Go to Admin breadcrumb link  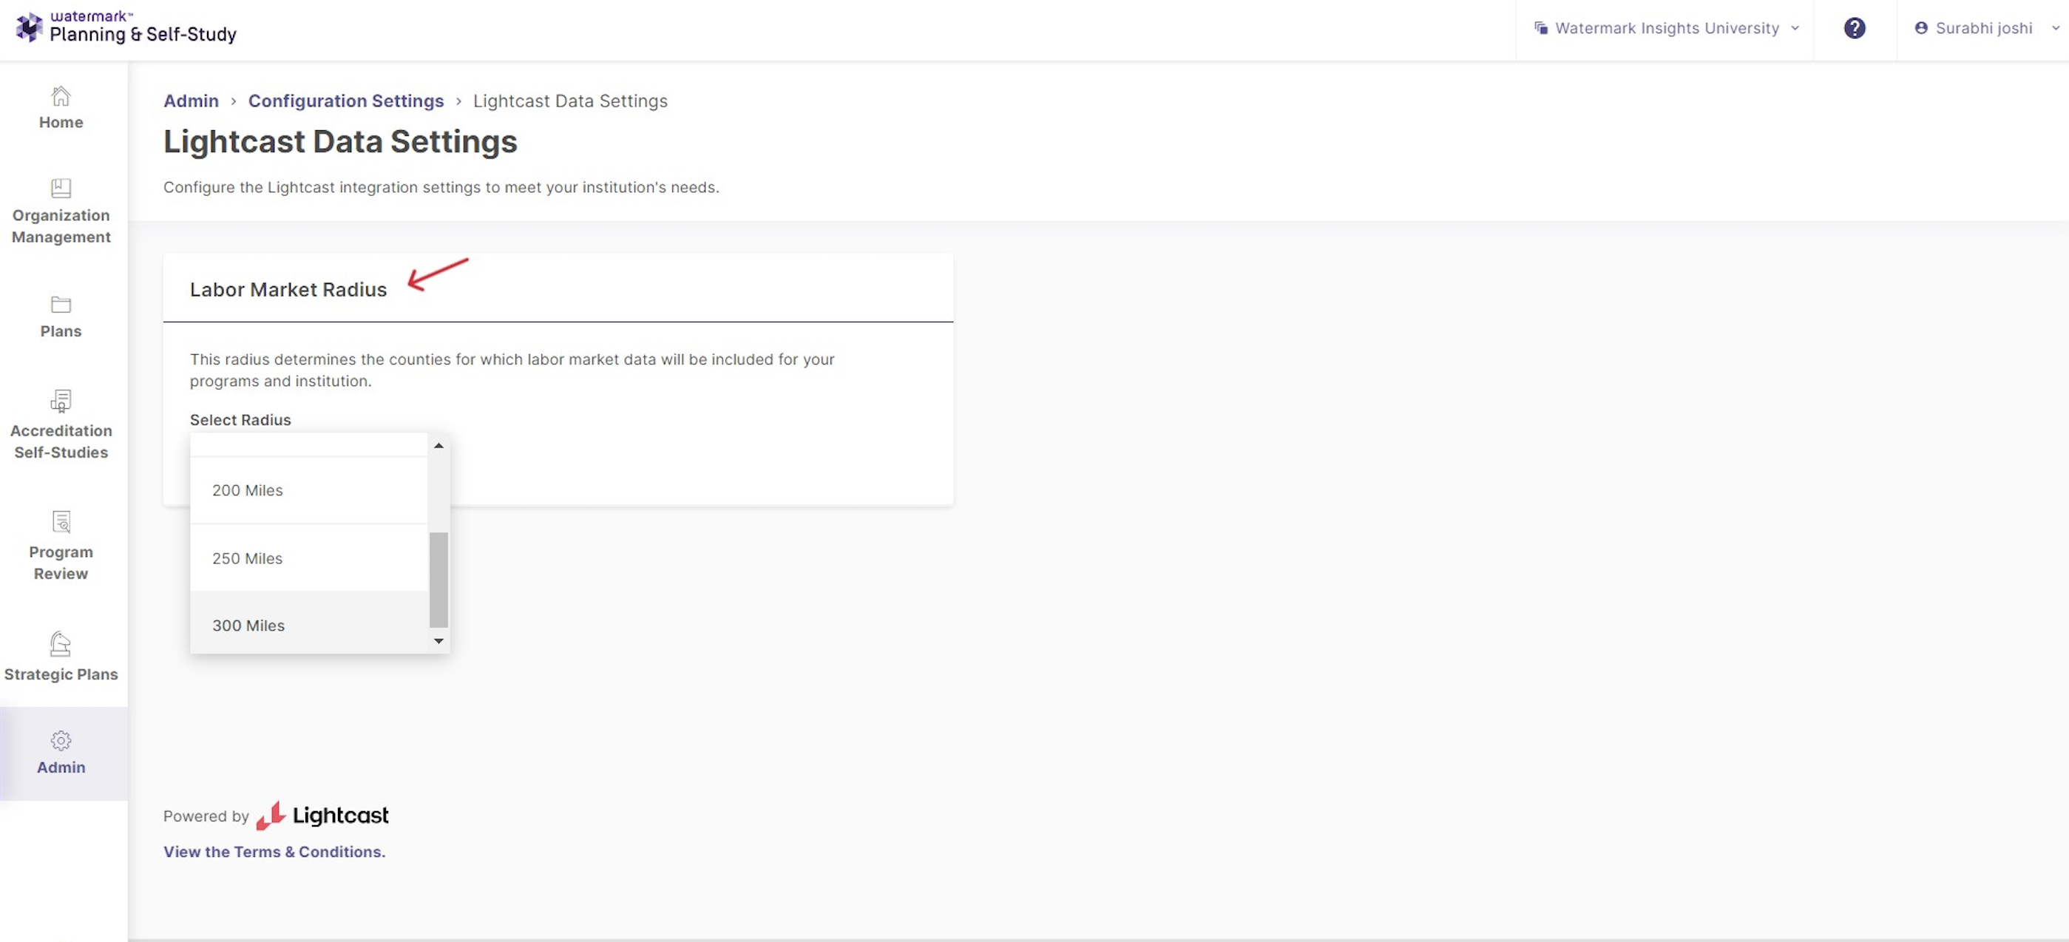click(x=192, y=101)
